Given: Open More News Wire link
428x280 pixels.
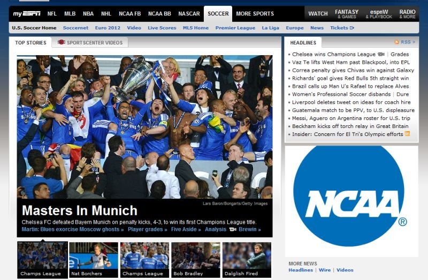Looking at the screenshot, I should (x=325, y=270).
